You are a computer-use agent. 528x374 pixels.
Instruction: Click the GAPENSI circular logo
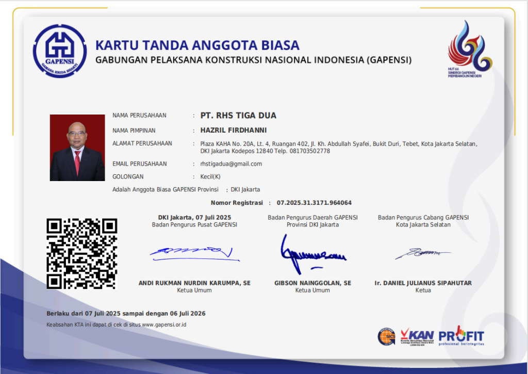[x=59, y=51]
